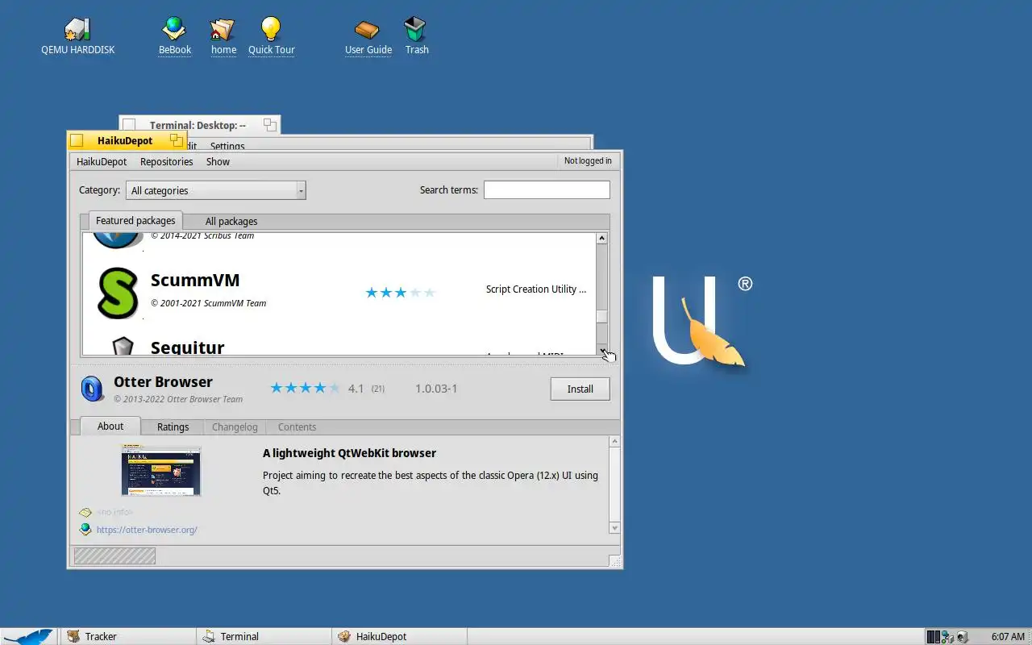This screenshot has width=1032, height=645.
Task: Select the About tab
Action: 110,427
